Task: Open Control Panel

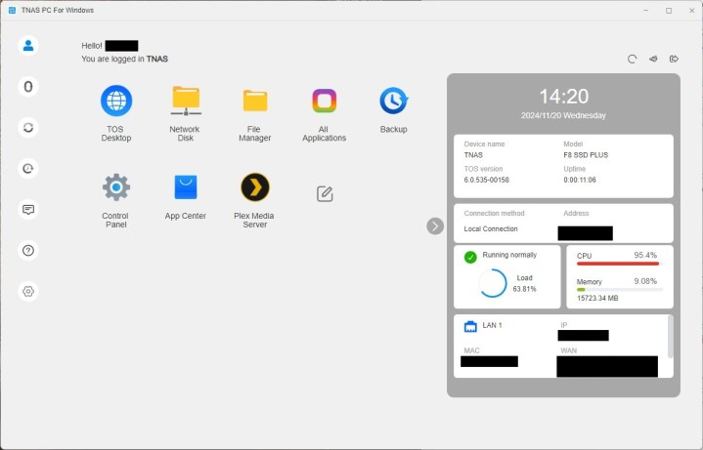Action: [115, 187]
